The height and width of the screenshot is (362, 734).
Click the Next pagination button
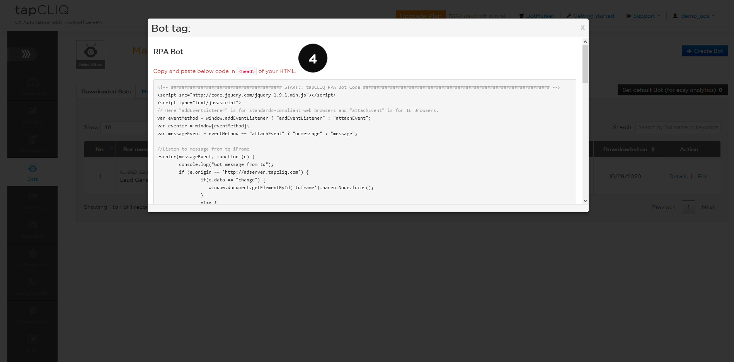(708, 207)
